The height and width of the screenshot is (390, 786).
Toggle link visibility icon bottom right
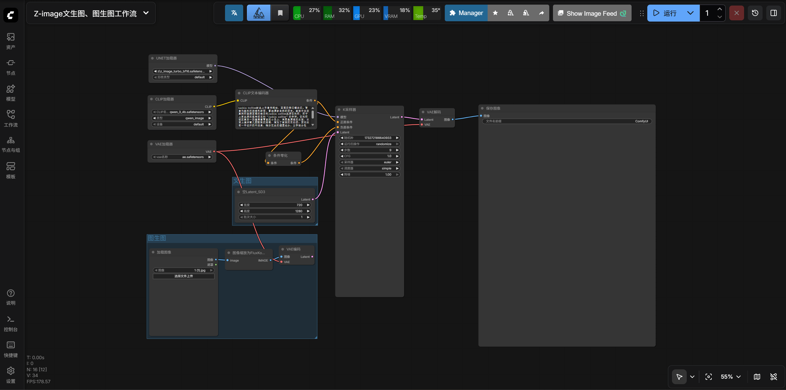click(x=773, y=376)
